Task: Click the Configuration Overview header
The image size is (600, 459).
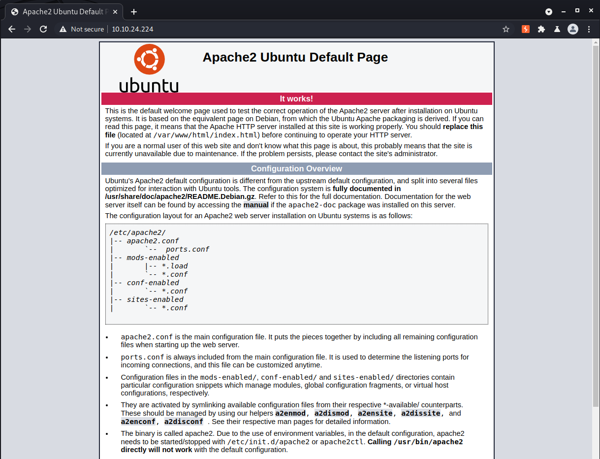Action: click(296, 168)
